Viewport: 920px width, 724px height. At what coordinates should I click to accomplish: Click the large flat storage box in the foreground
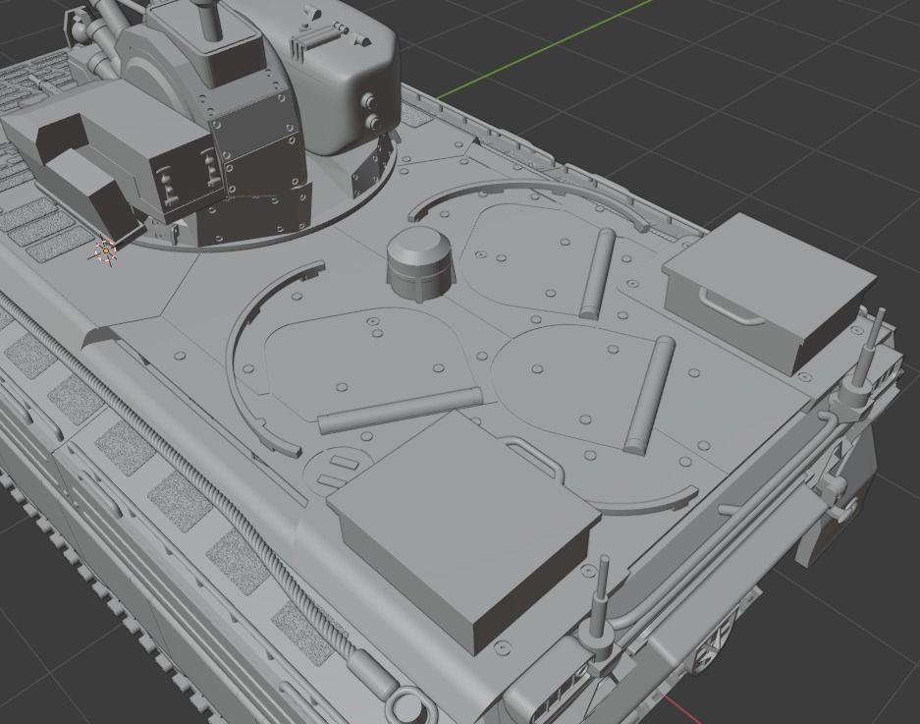[463, 530]
